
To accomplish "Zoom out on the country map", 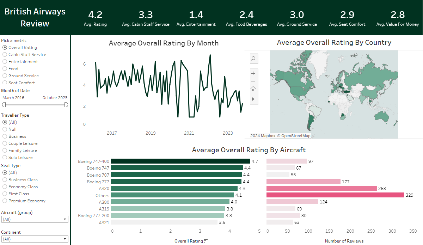I will coord(253,81).
